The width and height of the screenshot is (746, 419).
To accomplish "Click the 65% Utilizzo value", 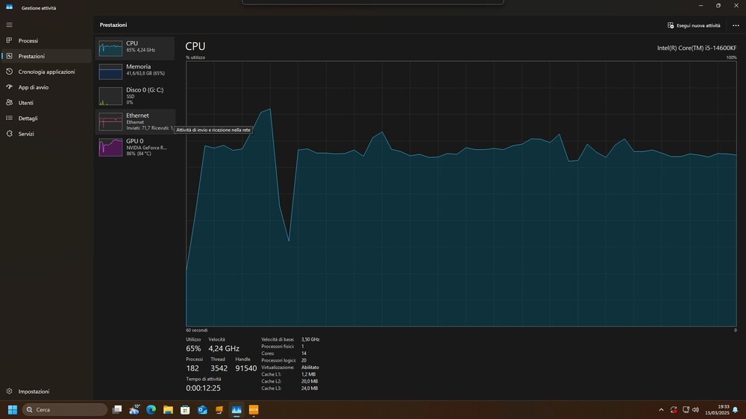I will coord(193,349).
